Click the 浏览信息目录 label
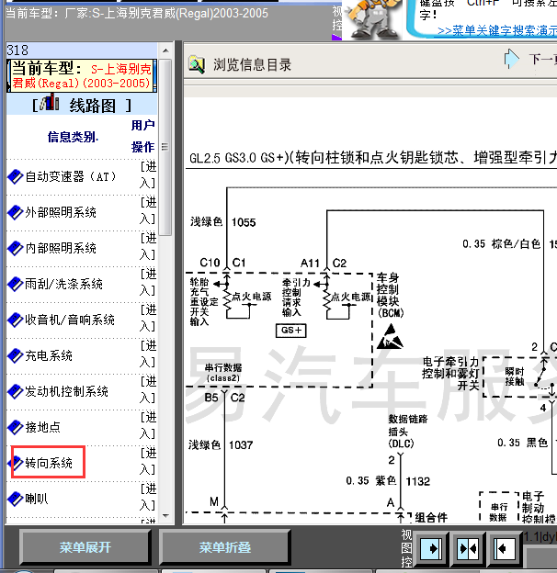Viewport: 557px width, 573px height. point(253,65)
